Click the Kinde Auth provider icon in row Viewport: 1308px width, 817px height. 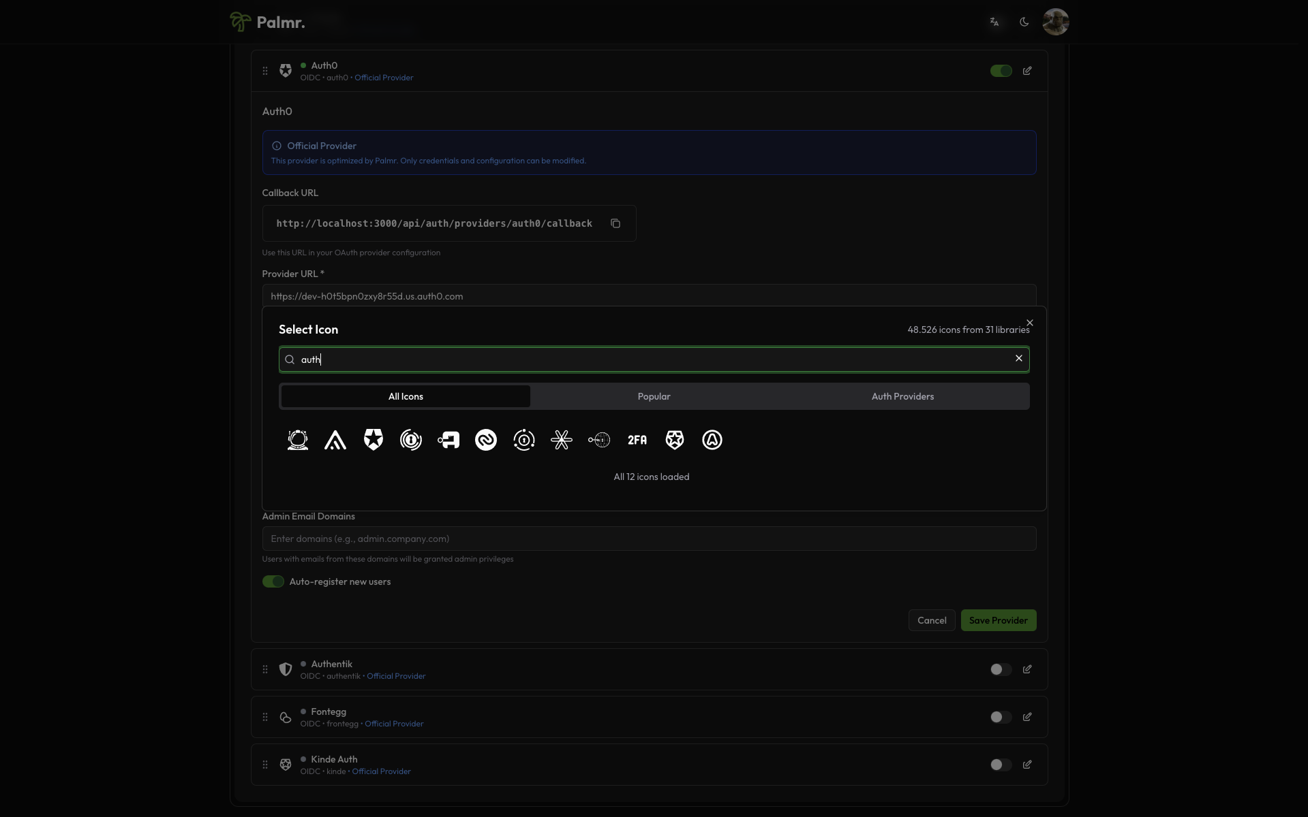[x=286, y=765]
